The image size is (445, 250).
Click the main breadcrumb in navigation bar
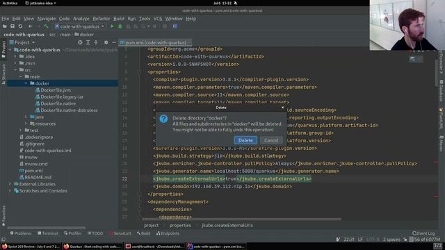(x=65, y=35)
